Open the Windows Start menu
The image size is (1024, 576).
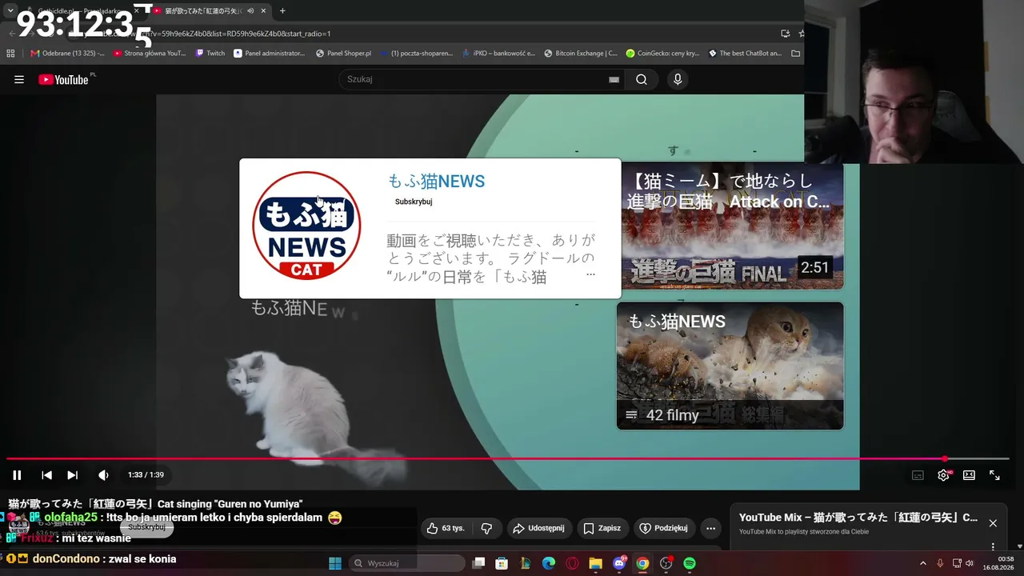[x=335, y=563]
